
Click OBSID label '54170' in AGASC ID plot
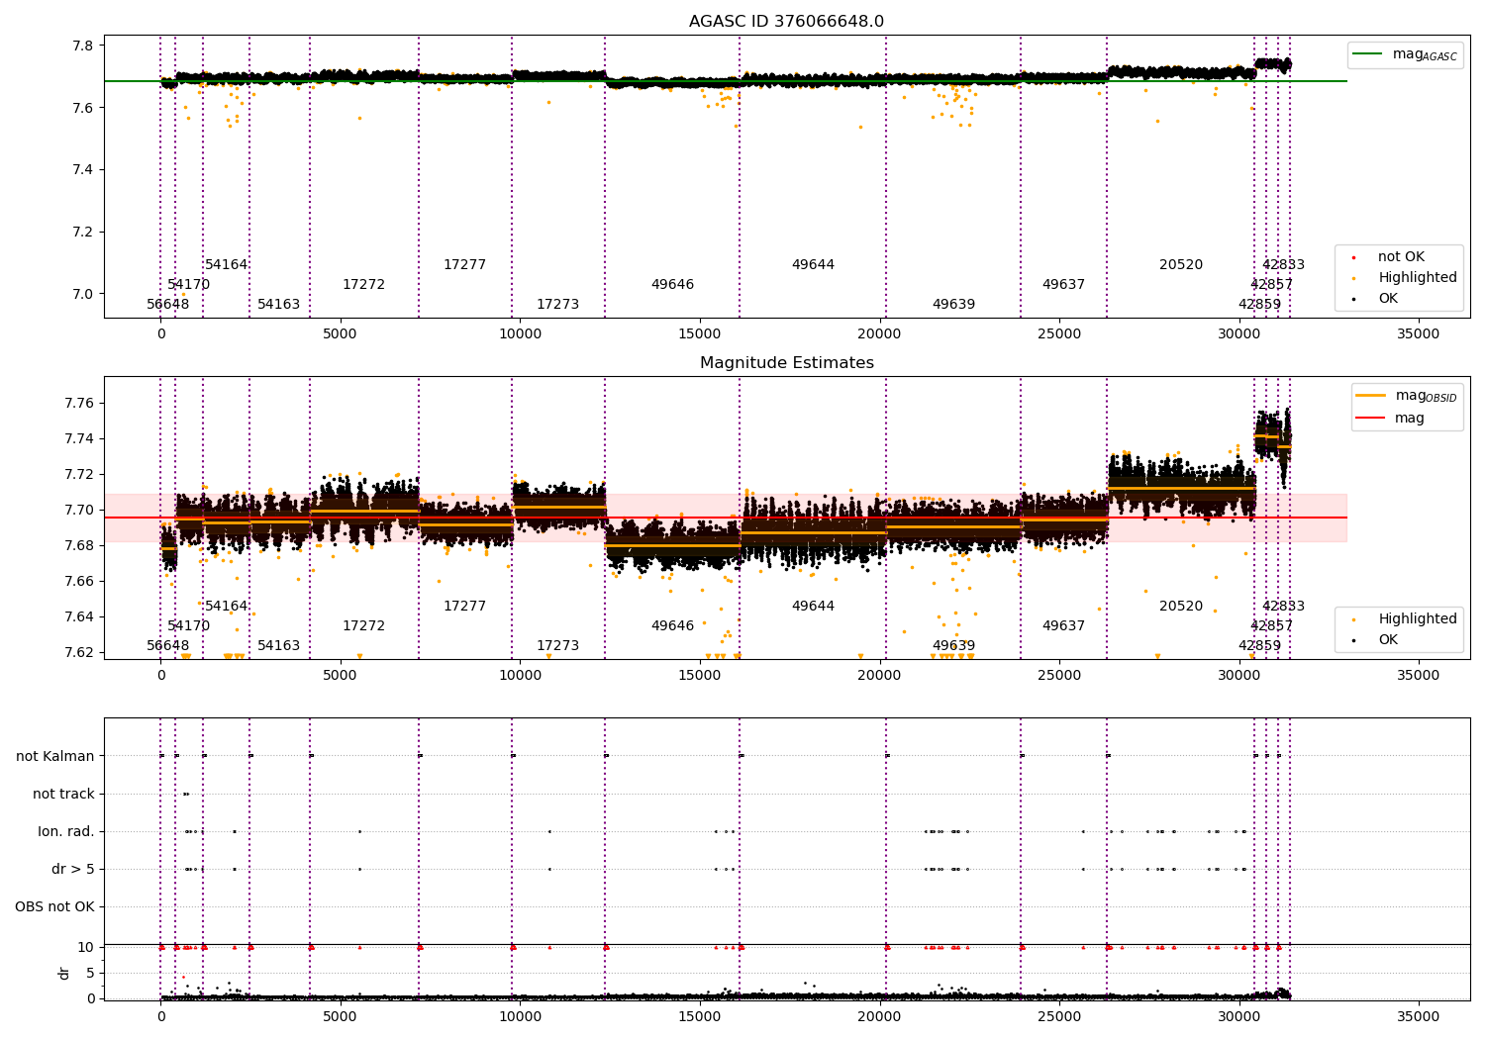(189, 285)
